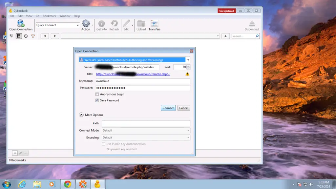Open the Transfers window icon

[154, 25]
